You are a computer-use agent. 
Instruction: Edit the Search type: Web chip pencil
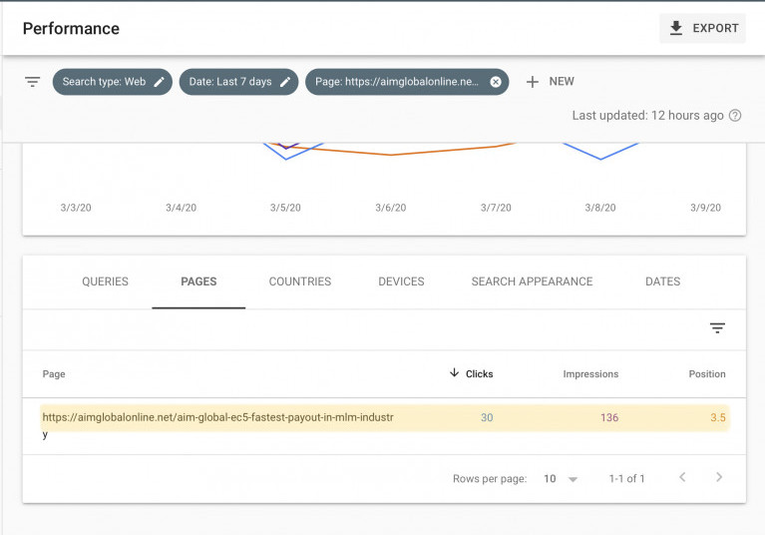pyautogui.click(x=159, y=82)
